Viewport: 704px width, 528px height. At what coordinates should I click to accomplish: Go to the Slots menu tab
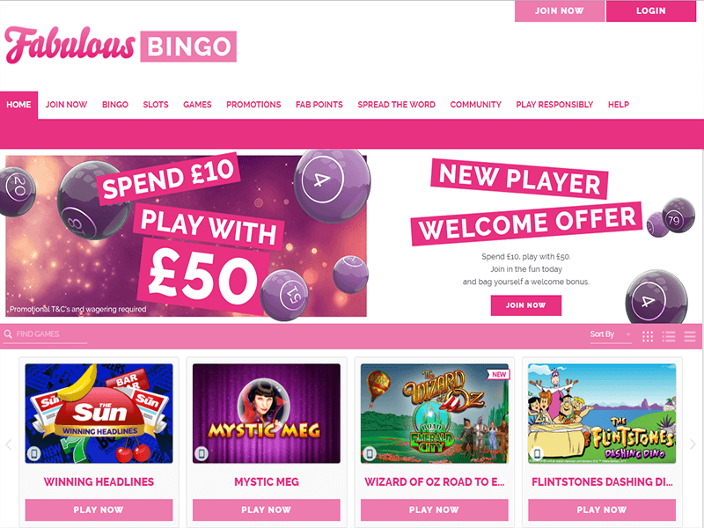click(x=156, y=105)
